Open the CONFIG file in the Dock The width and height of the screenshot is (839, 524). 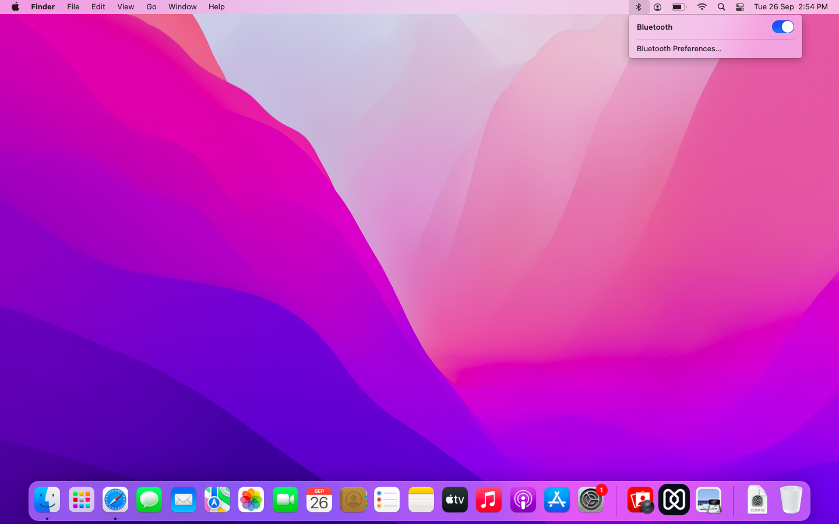[x=757, y=500]
